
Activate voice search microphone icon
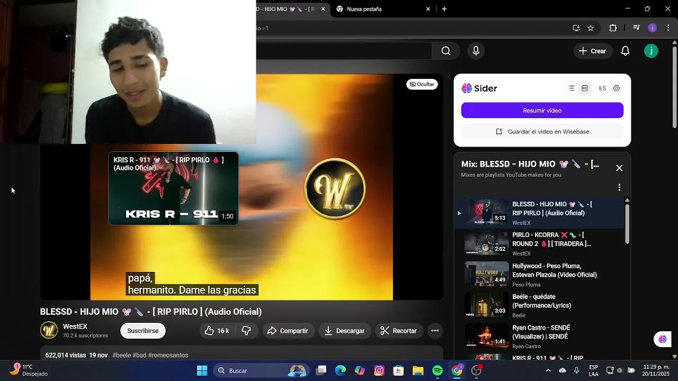pyautogui.click(x=476, y=51)
